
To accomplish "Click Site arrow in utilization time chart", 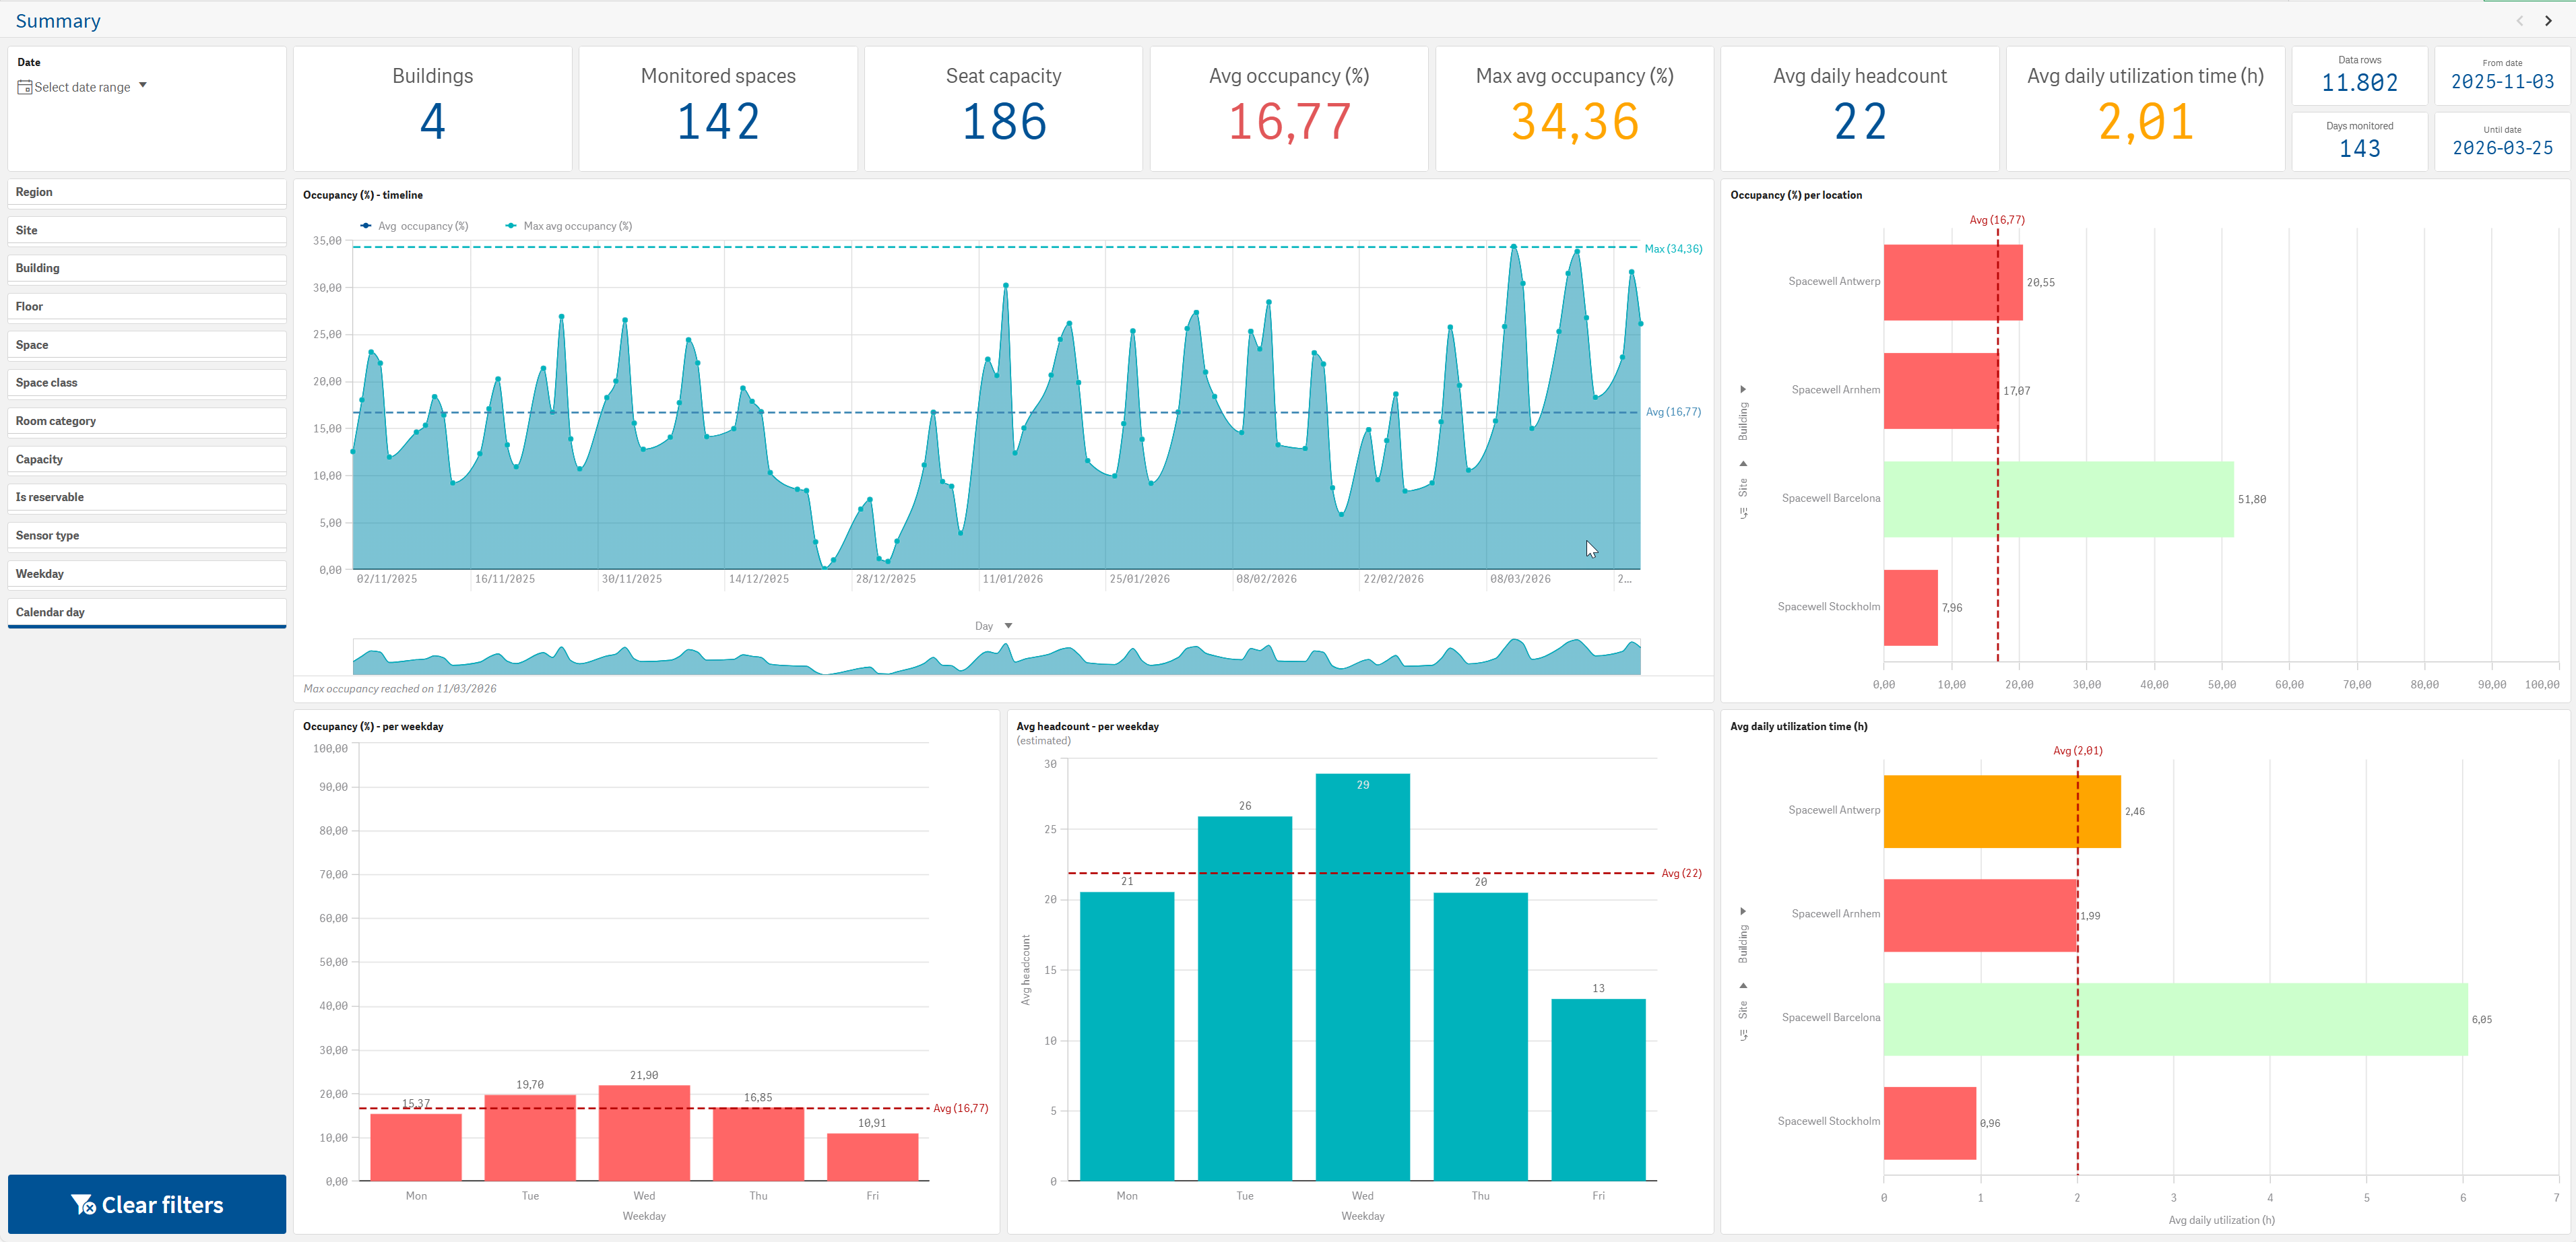I will (1743, 985).
